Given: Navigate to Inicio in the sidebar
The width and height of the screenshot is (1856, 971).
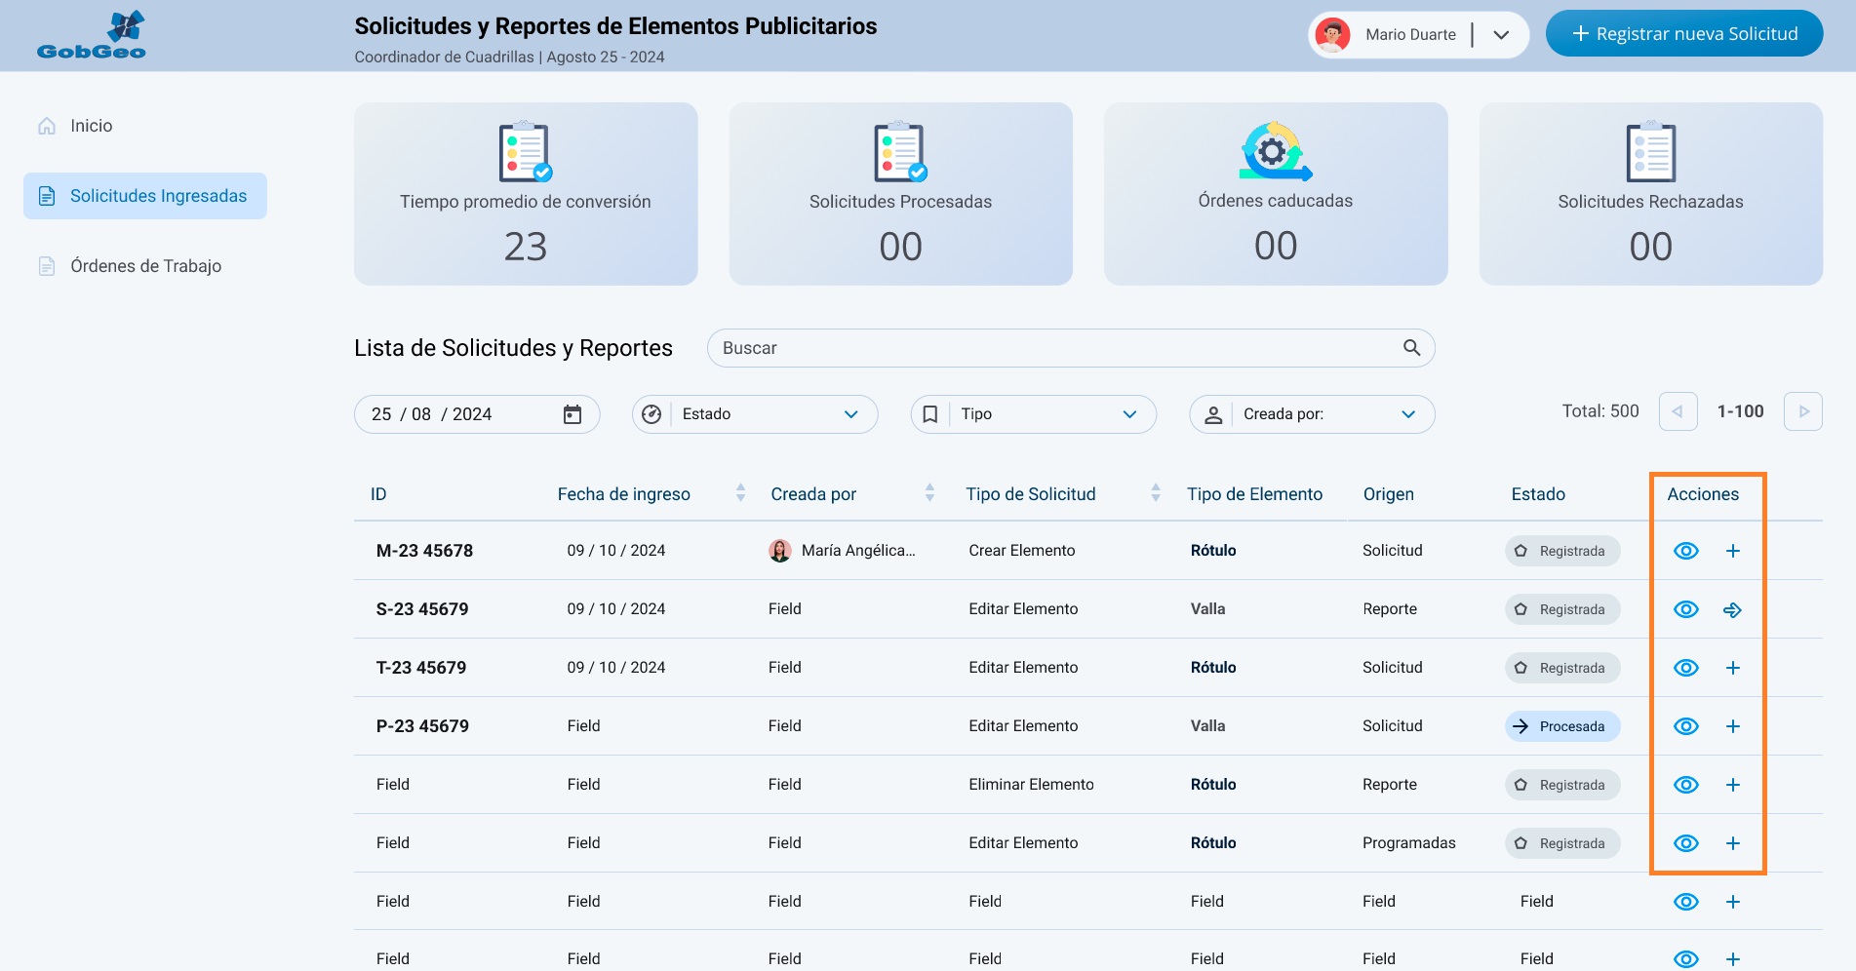Looking at the screenshot, I should (91, 126).
